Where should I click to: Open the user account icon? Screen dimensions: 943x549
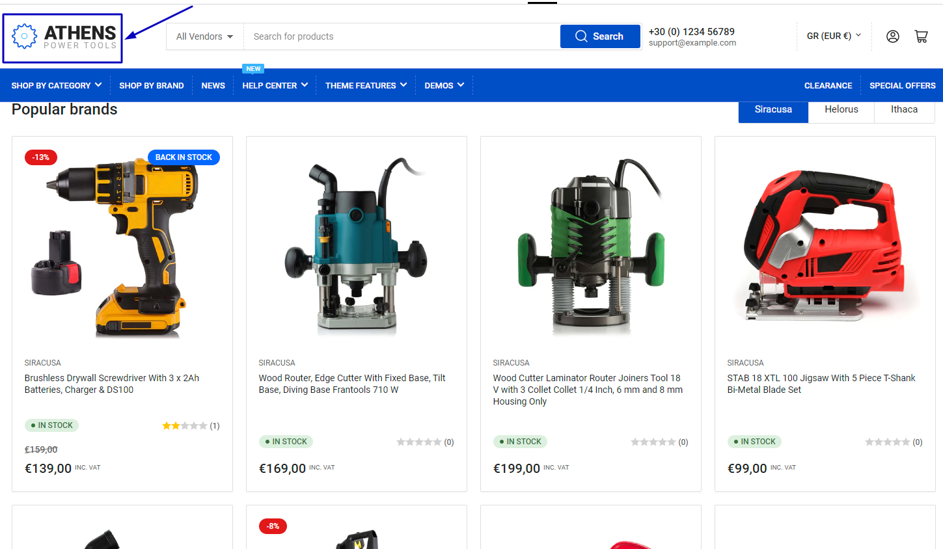coord(893,36)
